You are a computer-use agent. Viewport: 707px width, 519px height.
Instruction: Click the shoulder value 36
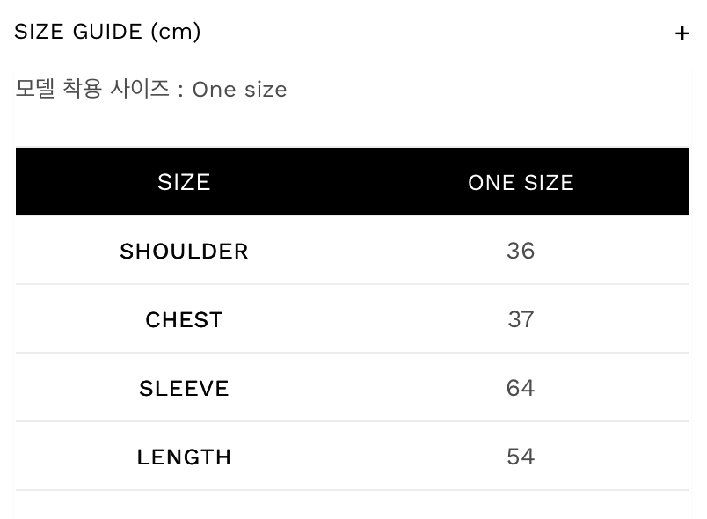point(521,252)
